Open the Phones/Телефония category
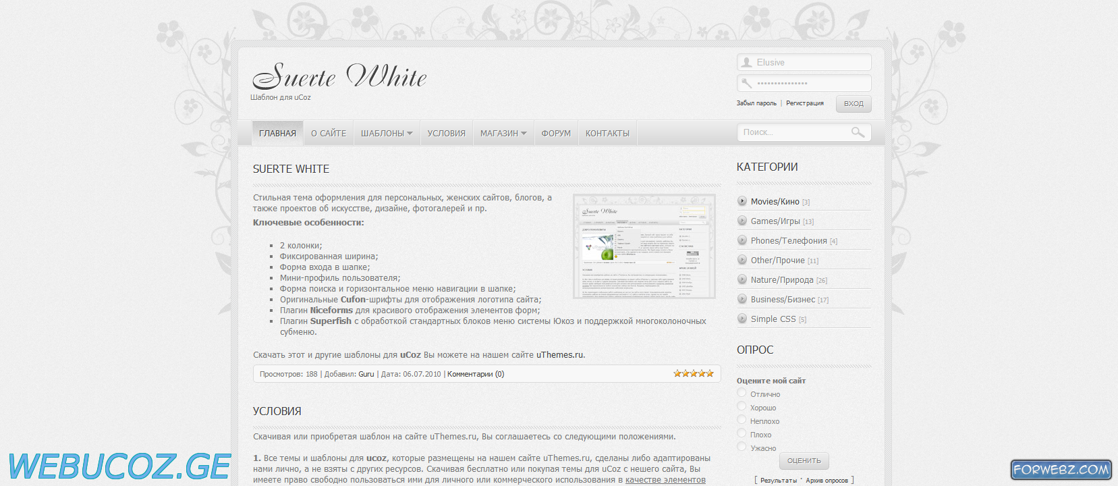 click(x=789, y=240)
